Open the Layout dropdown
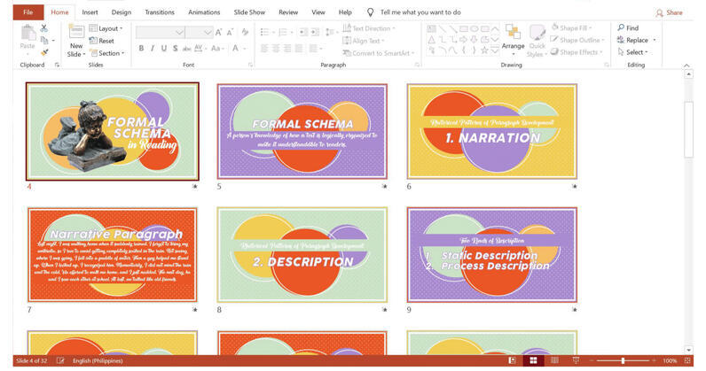This screenshot has height=371, width=706. [x=106, y=28]
